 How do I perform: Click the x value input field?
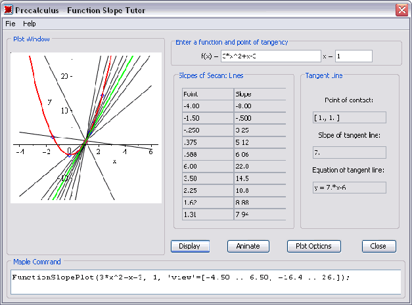pyautogui.click(x=354, y=56)
